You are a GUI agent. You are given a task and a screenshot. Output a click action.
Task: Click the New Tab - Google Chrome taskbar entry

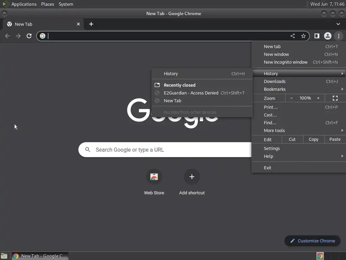(40, 256)
